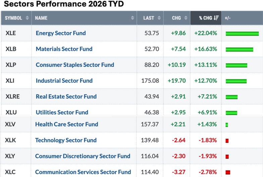Open the Industrial Sector Fund link

(64, 80)
